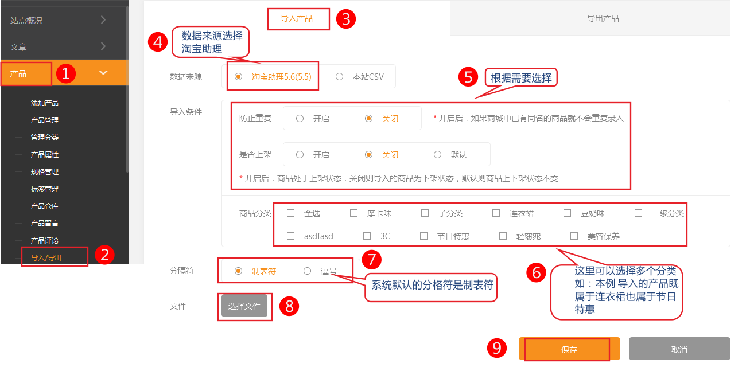Switch to the 导入产品 tab

(x=297, y=18)
